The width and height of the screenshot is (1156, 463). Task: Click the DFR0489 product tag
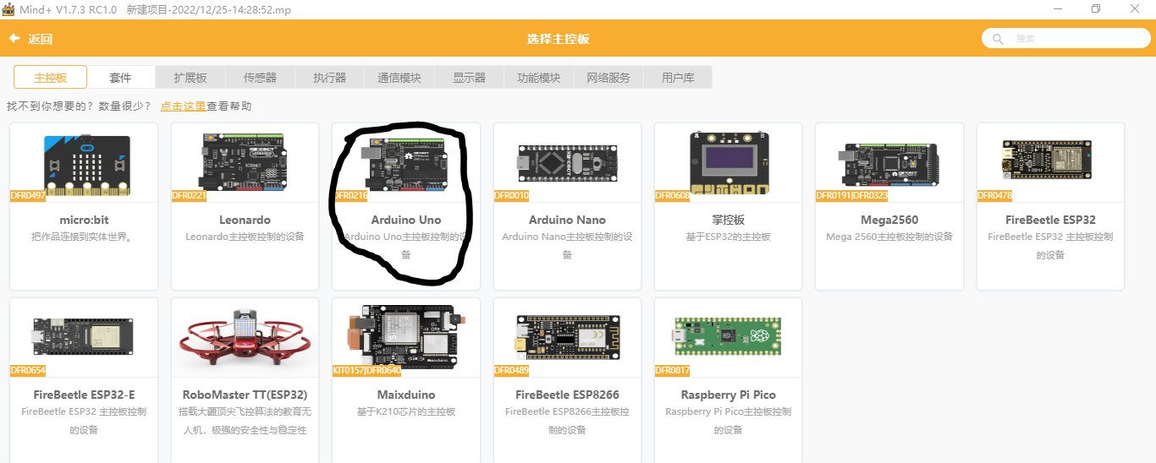pyautogui.click(x=511, y=370)
